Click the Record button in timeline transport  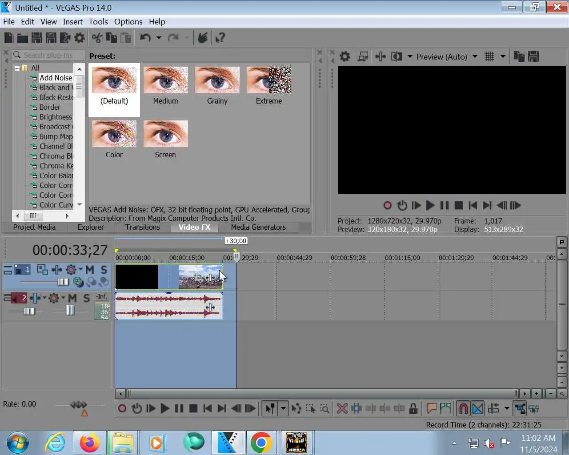point(122,408)
